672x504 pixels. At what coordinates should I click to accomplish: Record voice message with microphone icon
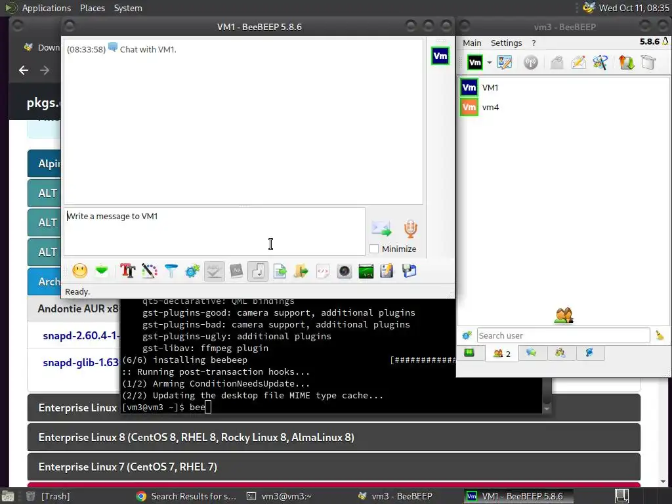pos(411,229)
